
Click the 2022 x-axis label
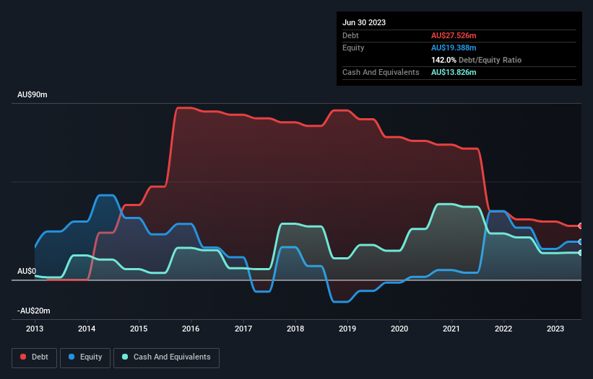pos(503,329)
